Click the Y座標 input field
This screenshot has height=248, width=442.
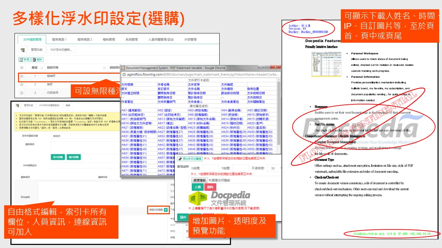click(240, 168)
